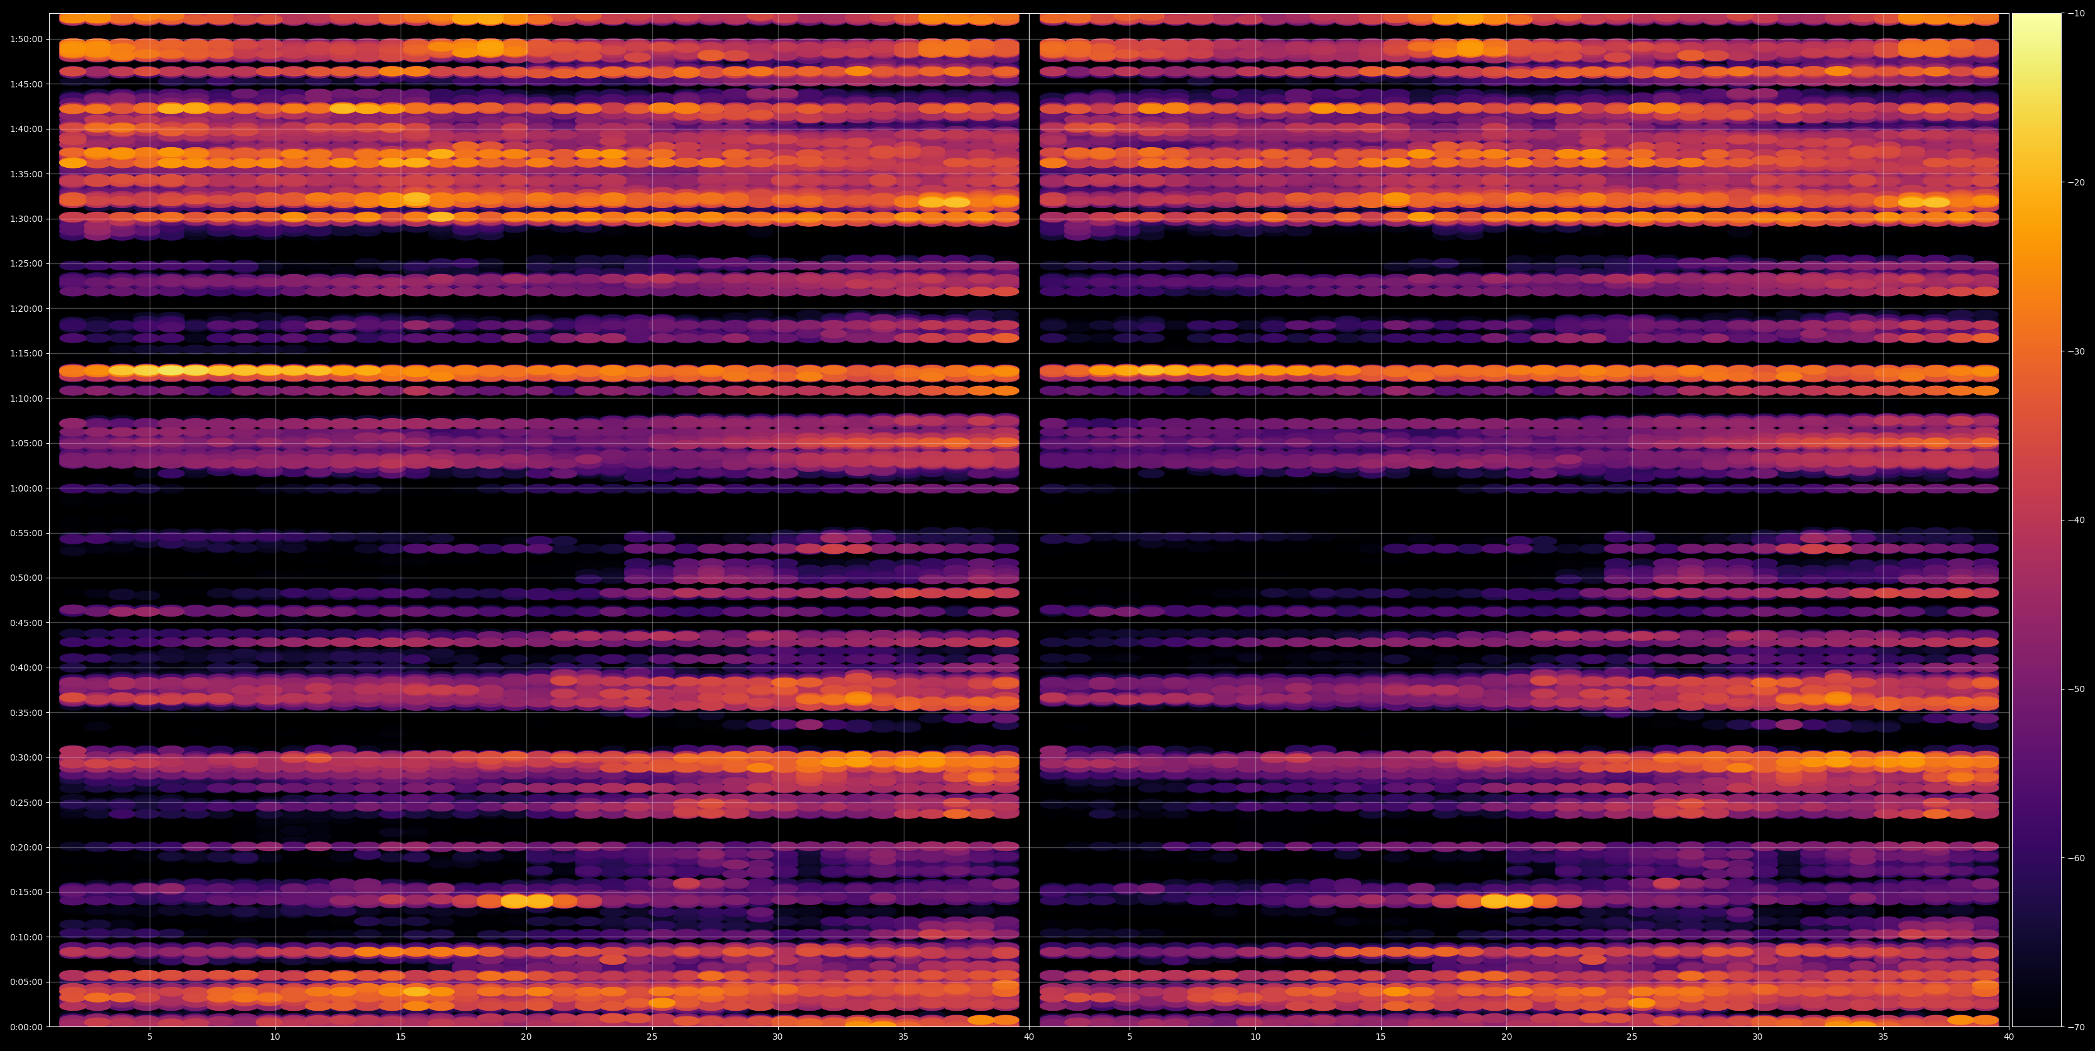
Task: Click the 0:30:00 time axis label
Action: 26,757
